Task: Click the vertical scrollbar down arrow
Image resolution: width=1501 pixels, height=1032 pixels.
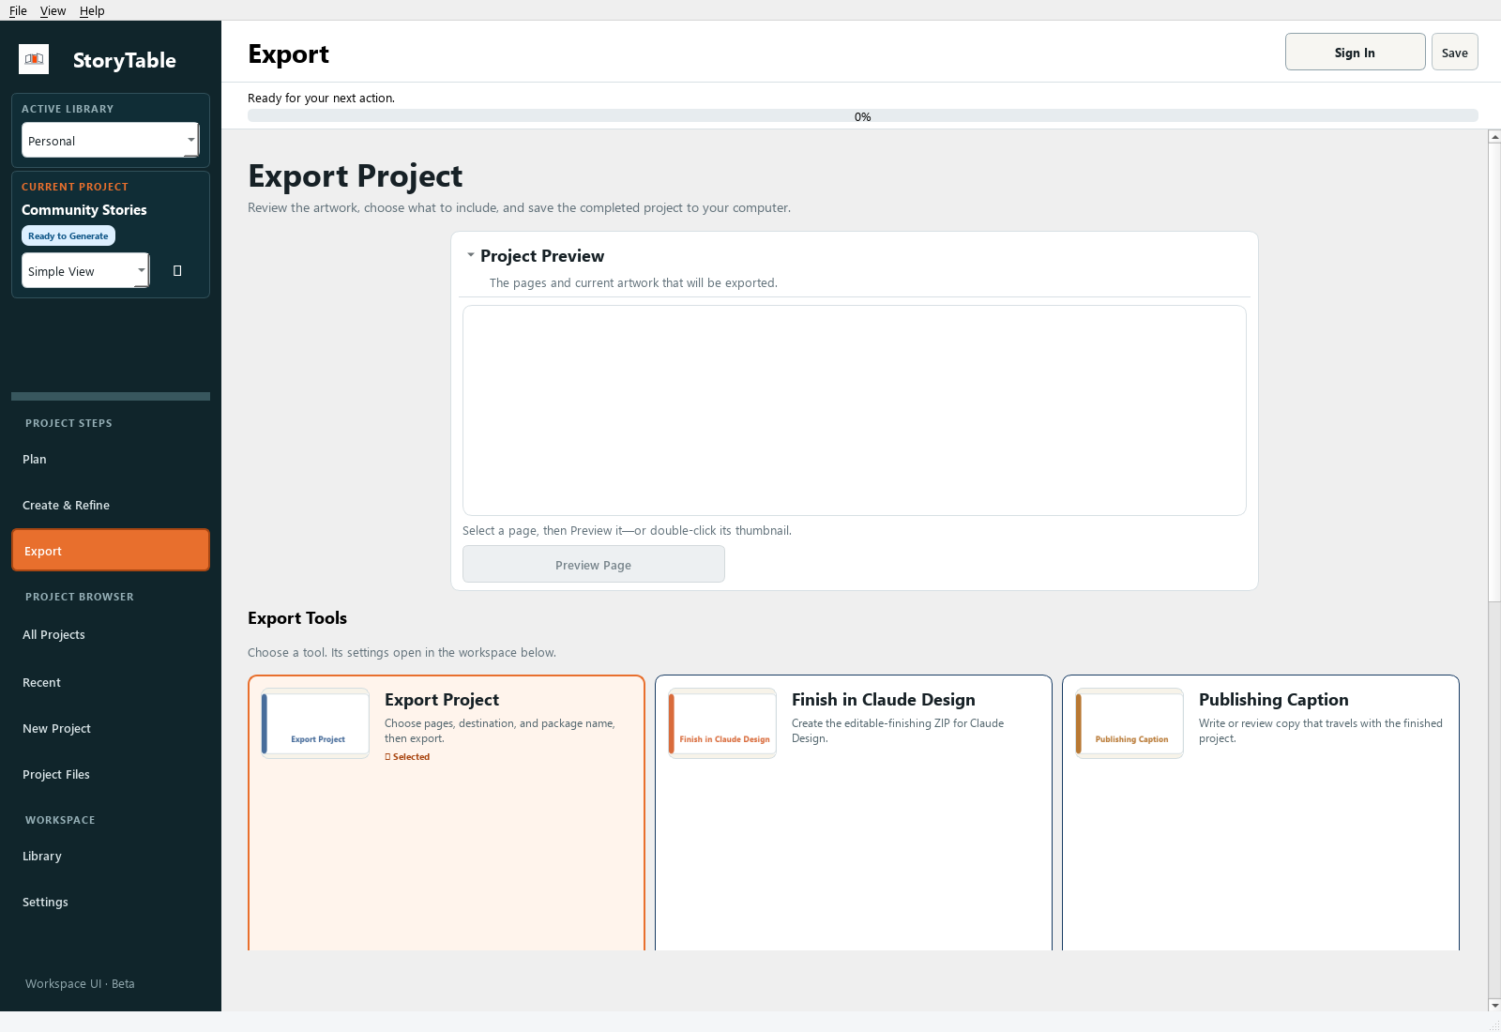Action: 1494,1005
